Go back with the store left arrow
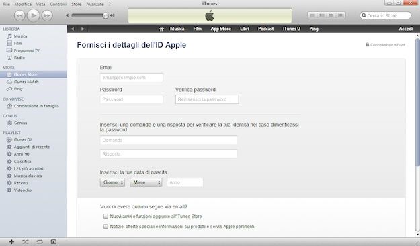 [x=73, y=29]
